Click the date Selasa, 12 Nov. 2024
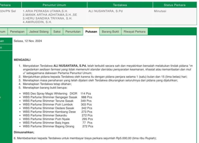Image resolution: width=199 pixels, height=143 pixels. tap(28, 41)
